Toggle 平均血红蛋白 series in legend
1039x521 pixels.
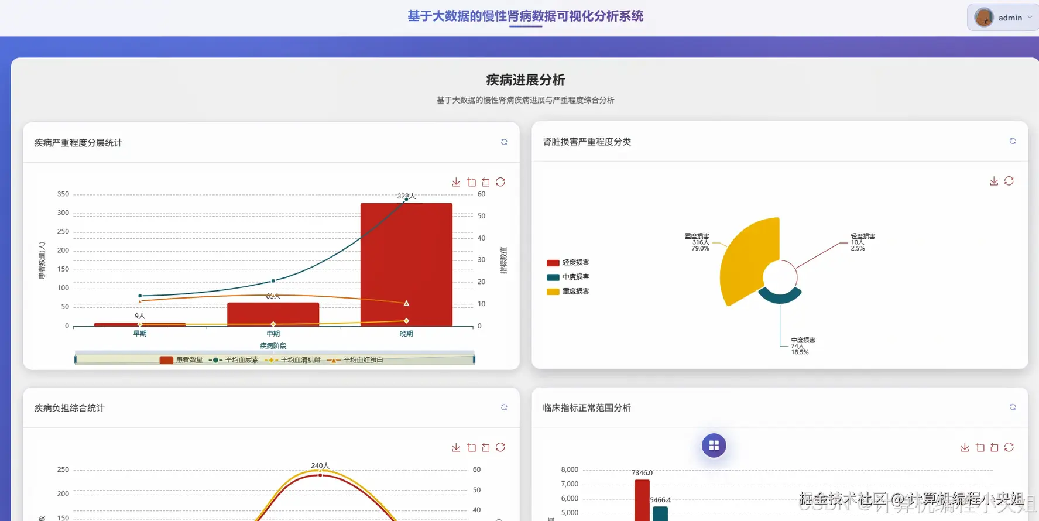pos(355,360)
